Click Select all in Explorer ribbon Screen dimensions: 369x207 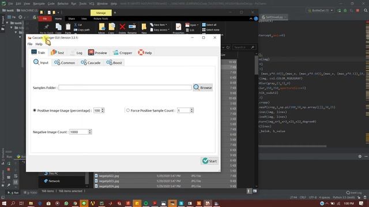[209, 25]
